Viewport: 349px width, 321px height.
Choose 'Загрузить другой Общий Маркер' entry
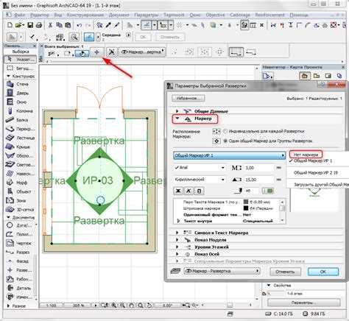coord(321,185)
